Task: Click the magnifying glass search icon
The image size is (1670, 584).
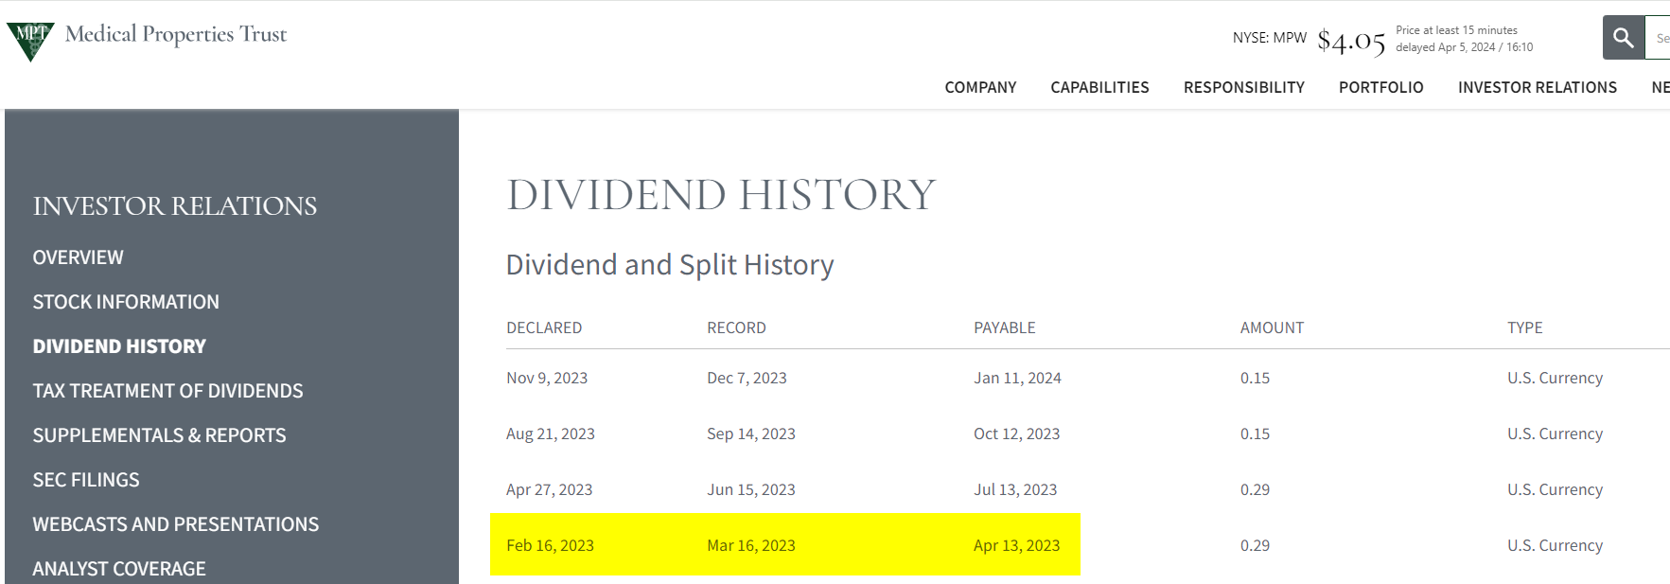Action: point(1623,38)
